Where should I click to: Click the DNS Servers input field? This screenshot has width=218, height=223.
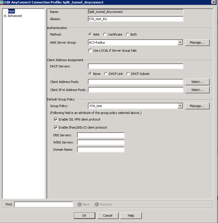click(101, 135)
